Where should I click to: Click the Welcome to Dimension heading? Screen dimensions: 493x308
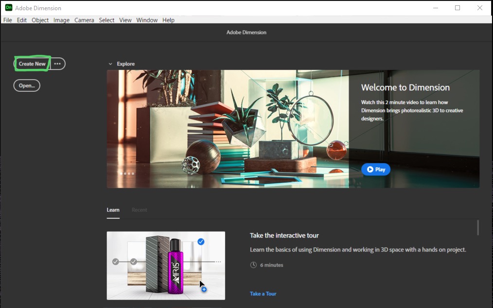[x=405, y=87]
